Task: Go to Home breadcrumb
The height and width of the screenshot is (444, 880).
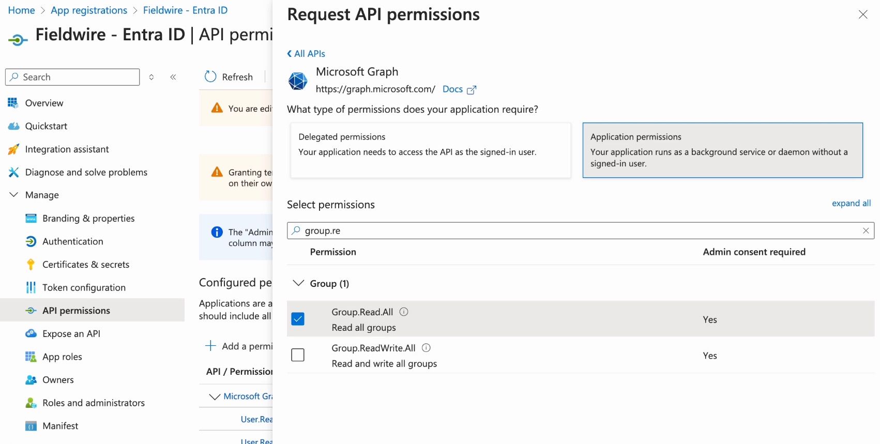Action: click(22, 10)
